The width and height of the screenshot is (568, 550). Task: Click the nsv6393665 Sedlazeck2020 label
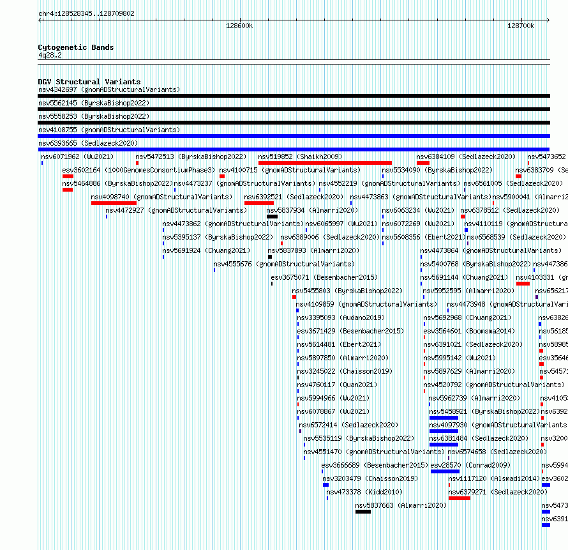(x=88, y=143)
